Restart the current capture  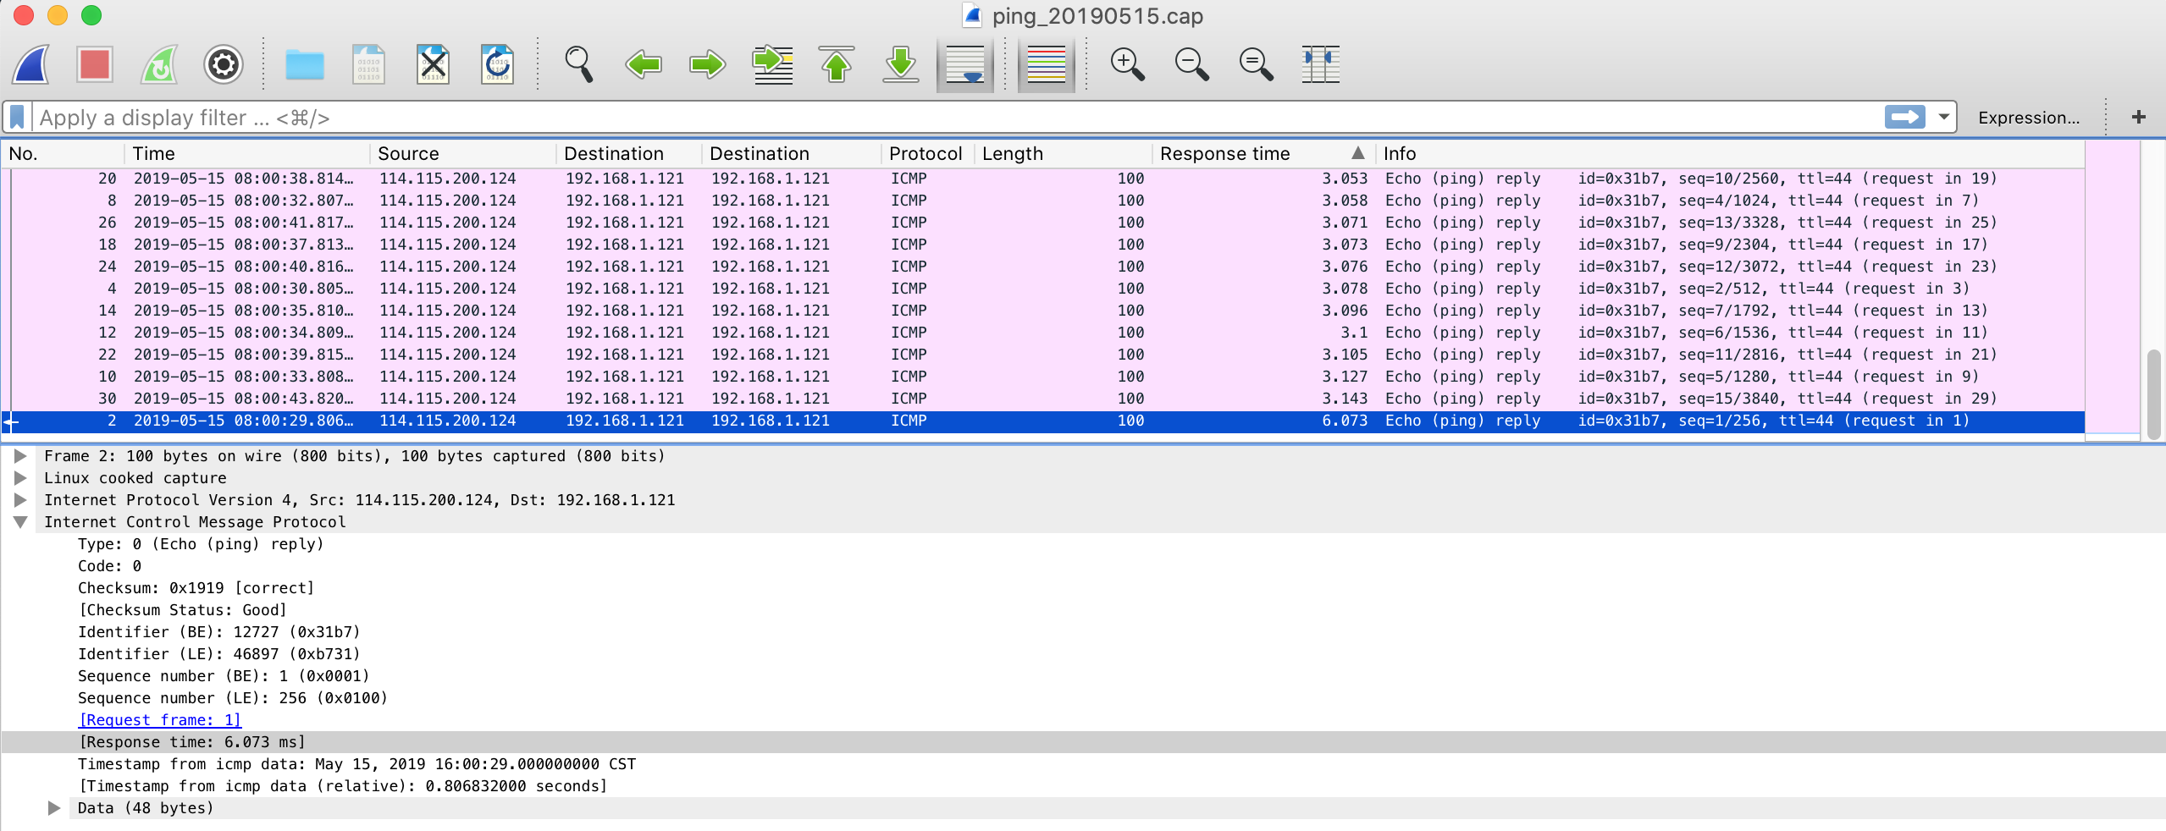158,64
